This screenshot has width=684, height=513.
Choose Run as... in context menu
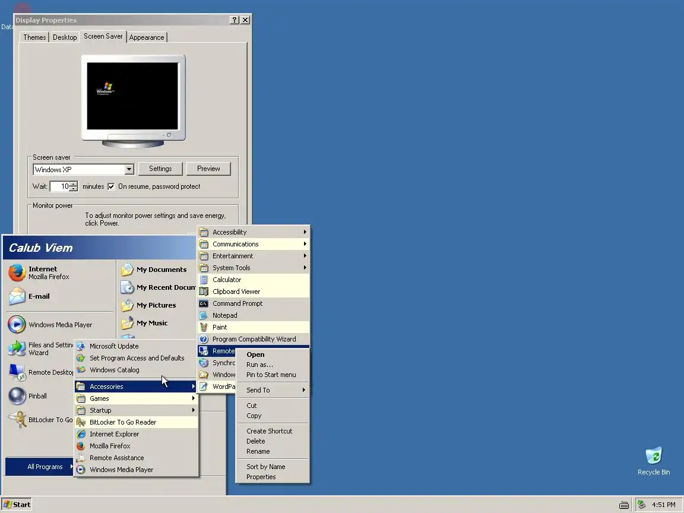point(273,365)
